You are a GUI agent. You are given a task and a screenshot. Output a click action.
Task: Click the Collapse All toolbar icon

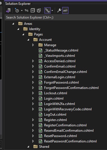click(33, 10)
